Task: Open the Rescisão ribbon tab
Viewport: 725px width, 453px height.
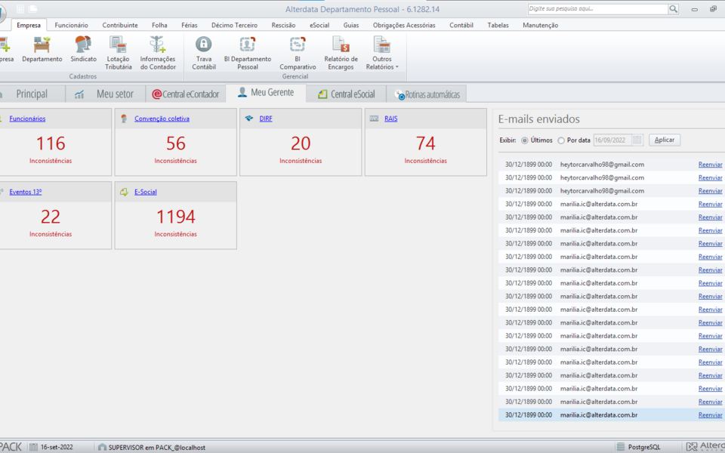Action: 283,26
